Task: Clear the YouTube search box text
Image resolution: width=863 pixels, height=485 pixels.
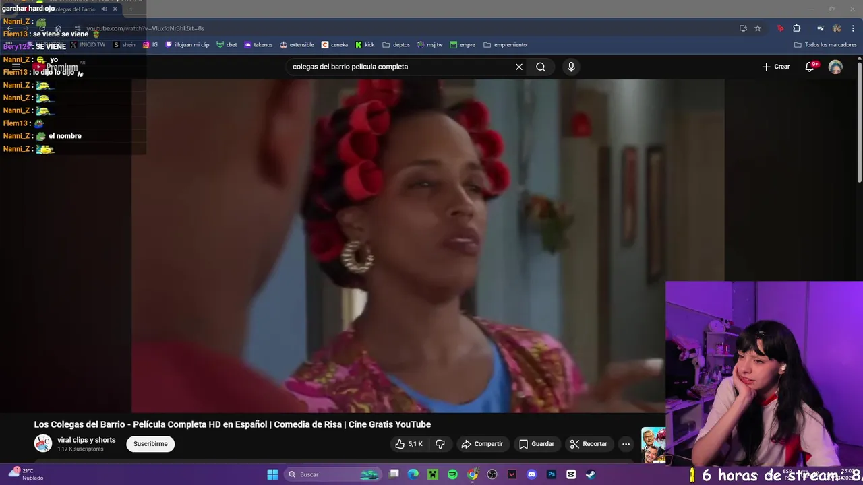Action: pos(519,67)
